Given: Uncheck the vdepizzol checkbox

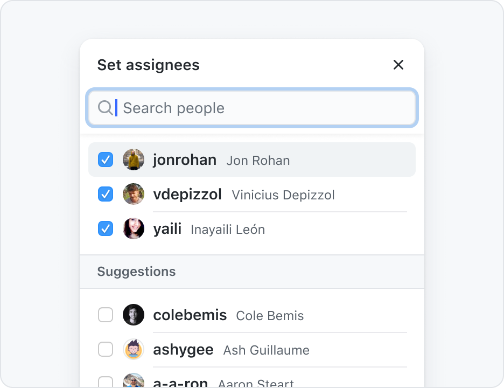Looking at the screenshot, I should click(x=106, y=194).
